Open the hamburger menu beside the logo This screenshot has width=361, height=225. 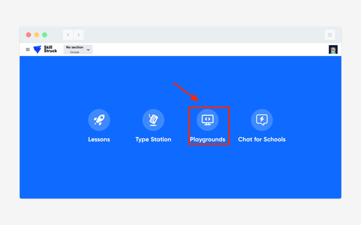[28, 50]
